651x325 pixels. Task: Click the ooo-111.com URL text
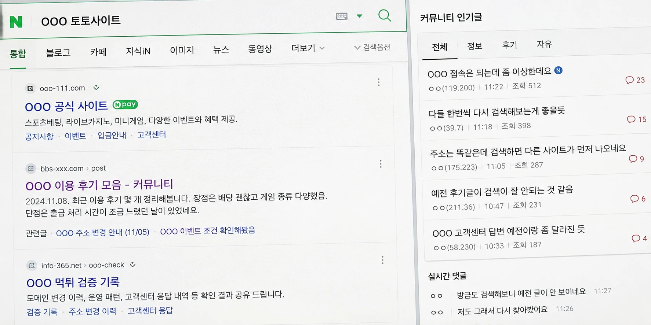(x=62, y=88)
